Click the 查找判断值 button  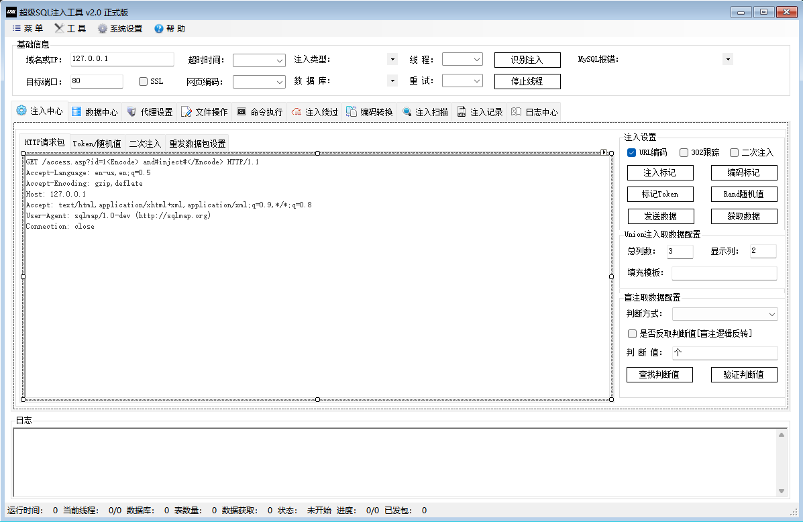pyautogui.click(x=659, y=374)
